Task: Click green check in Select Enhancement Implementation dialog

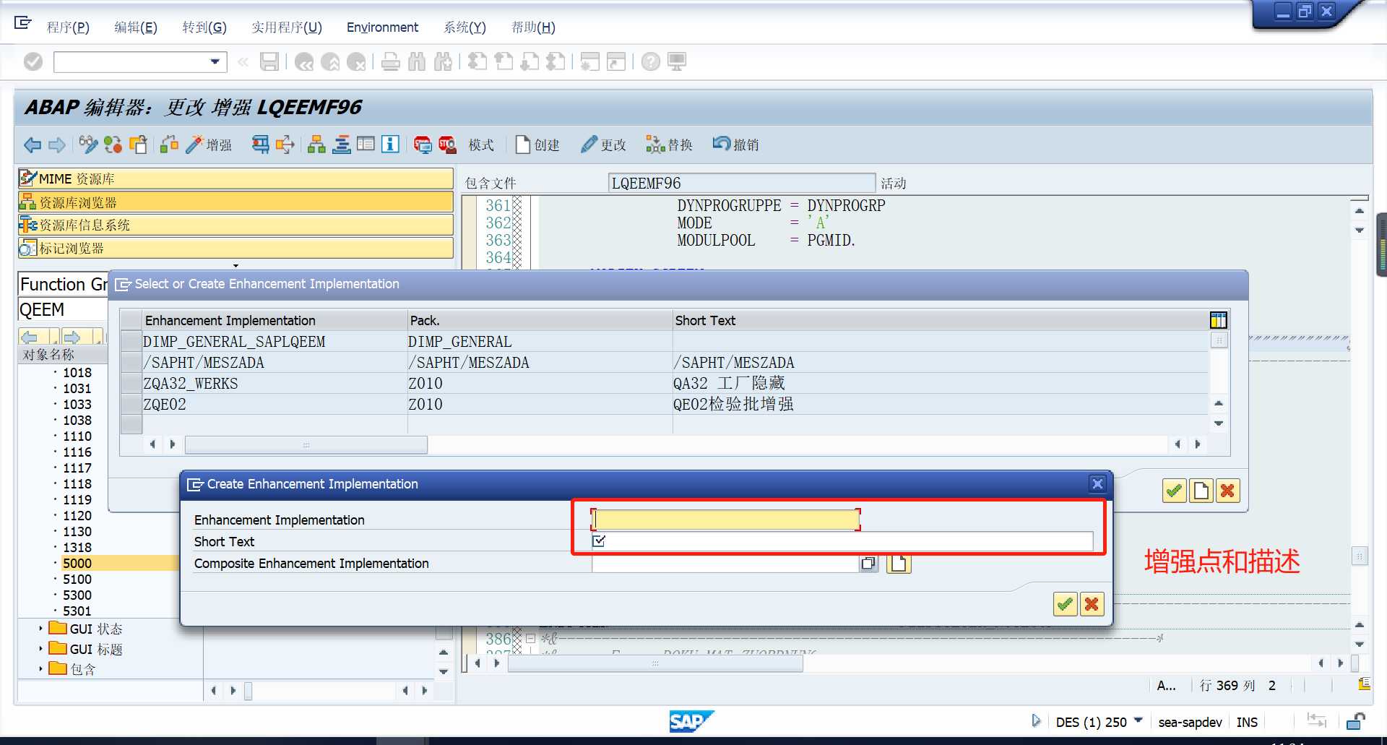Action: [1174, 491]
